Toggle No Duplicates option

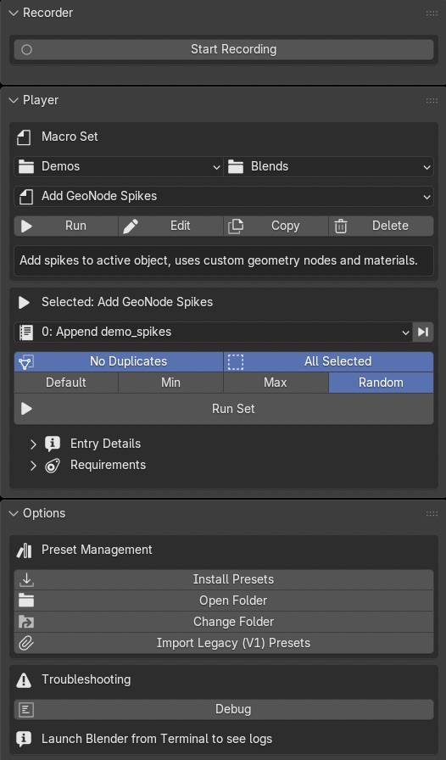coord(119,361)
